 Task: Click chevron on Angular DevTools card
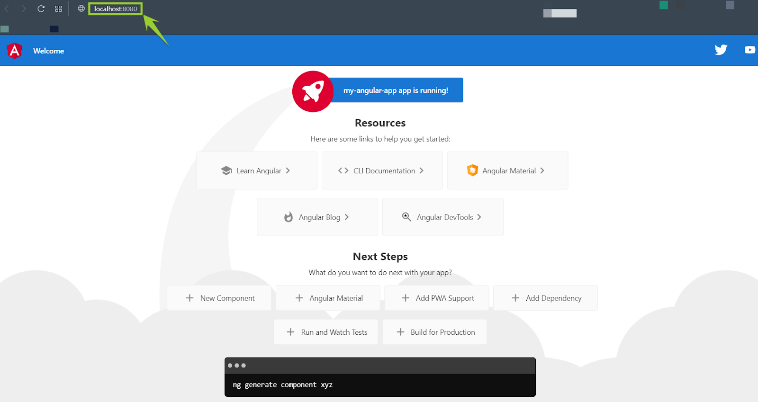[x=479, y=217]
